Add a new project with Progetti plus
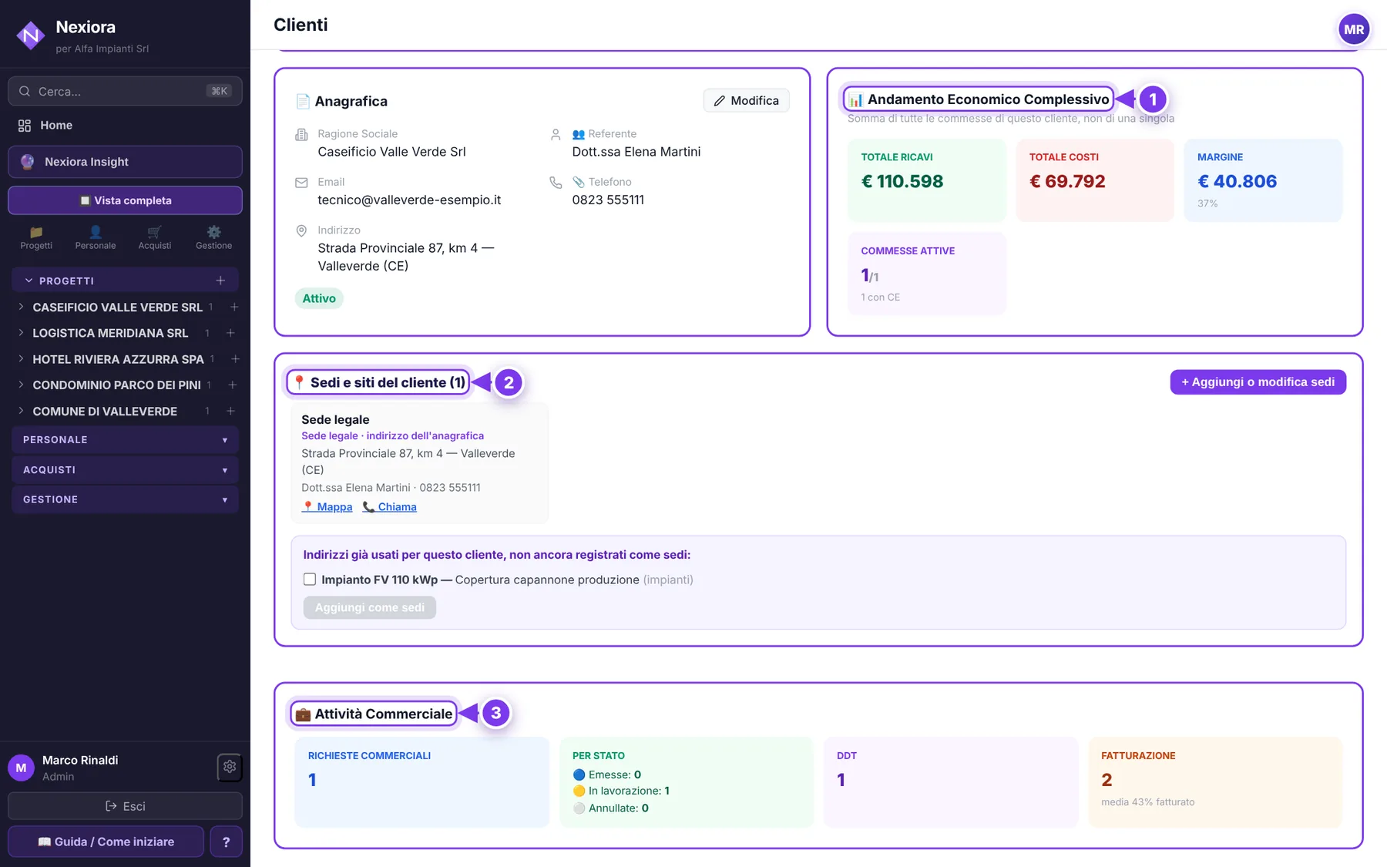Image resolution: width=1387 pixels, height=867 pixels. (220, 281)
